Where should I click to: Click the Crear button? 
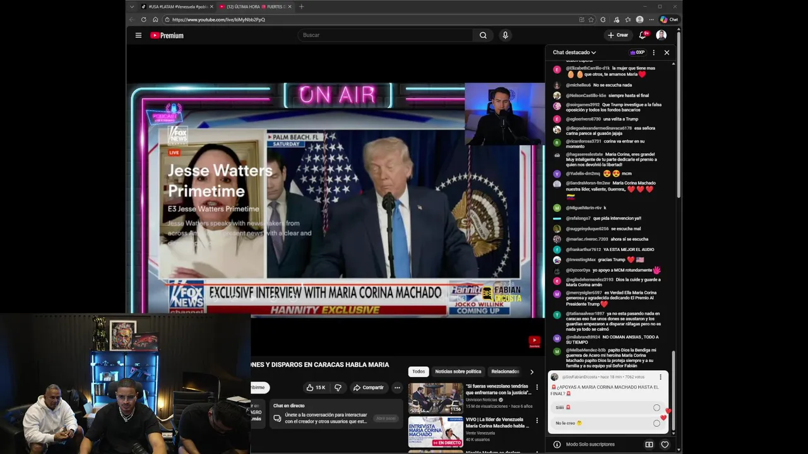pos(618,35)
